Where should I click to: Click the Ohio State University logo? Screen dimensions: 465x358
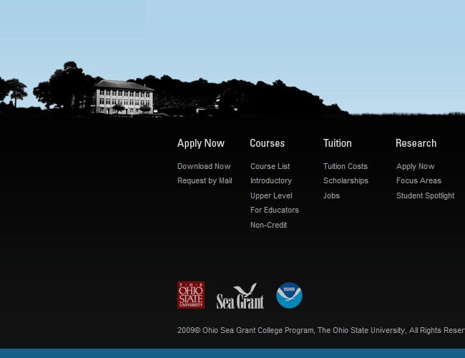(x=191, y=295)
